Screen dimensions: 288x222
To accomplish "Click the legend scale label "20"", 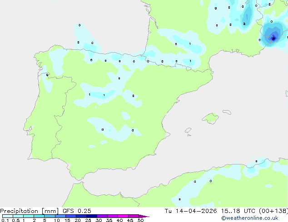I will click(78, 220).
